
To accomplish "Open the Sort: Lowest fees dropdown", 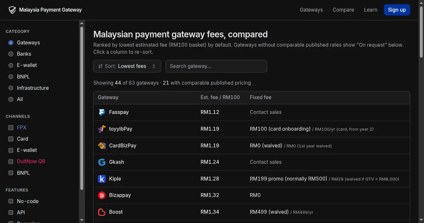I will point(127,66).
